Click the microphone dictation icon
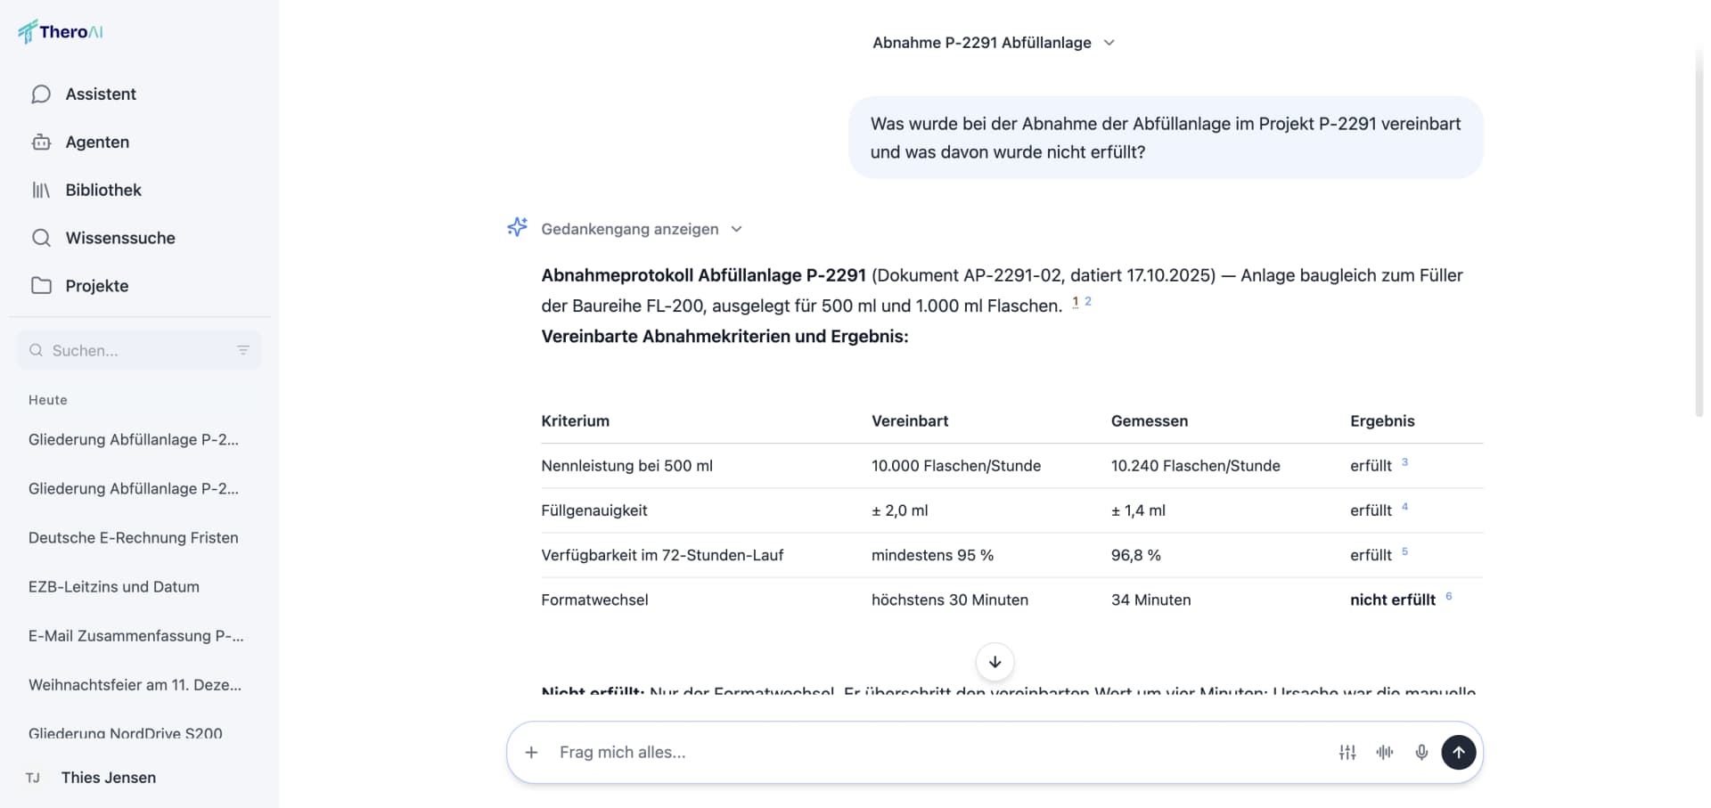The width and height of the screenshot is (1711, 808). click(1421, 753)
